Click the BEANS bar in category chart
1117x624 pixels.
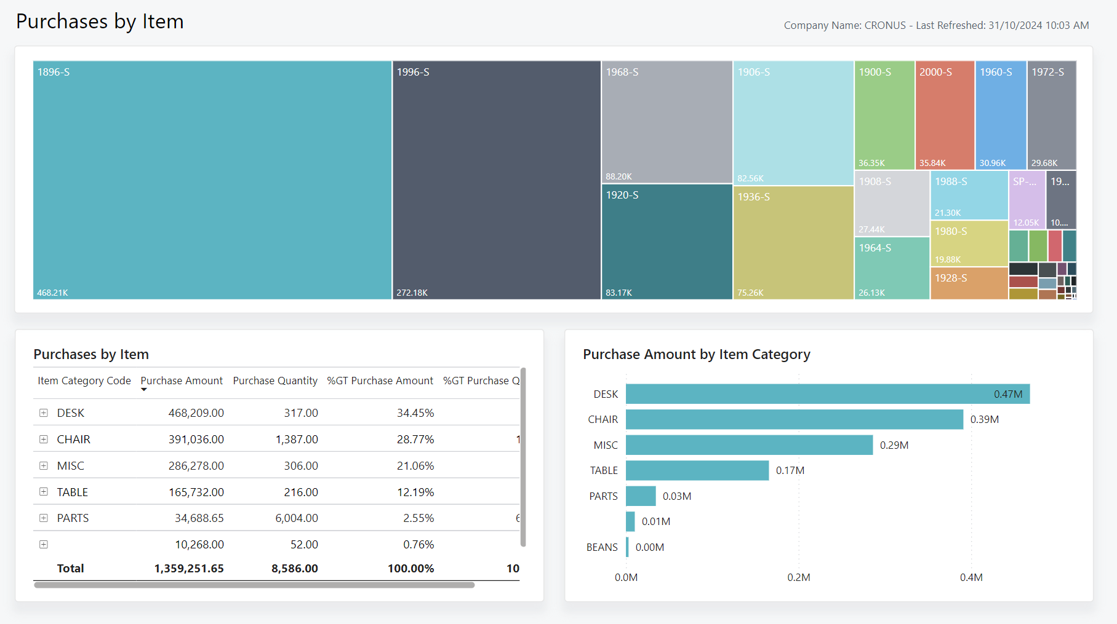[x=627, y=547]
